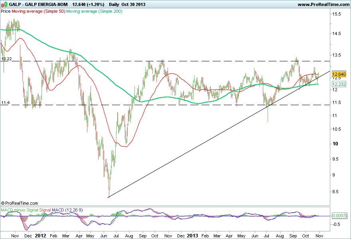351x239 pixels.
Task: Select the MACD (12 26 9) indicator label
Action: 67,210
